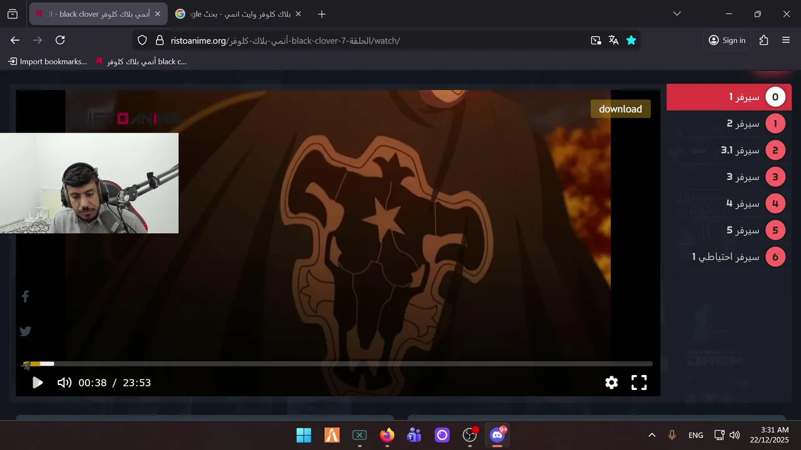Close the Google search tab
This screenshot has height=450, width=801.
point(298,14)
